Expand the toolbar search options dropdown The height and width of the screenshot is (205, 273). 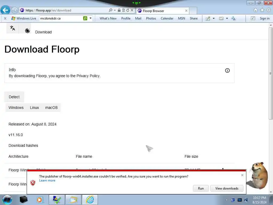pyautogui.click(x=91, y=18)
